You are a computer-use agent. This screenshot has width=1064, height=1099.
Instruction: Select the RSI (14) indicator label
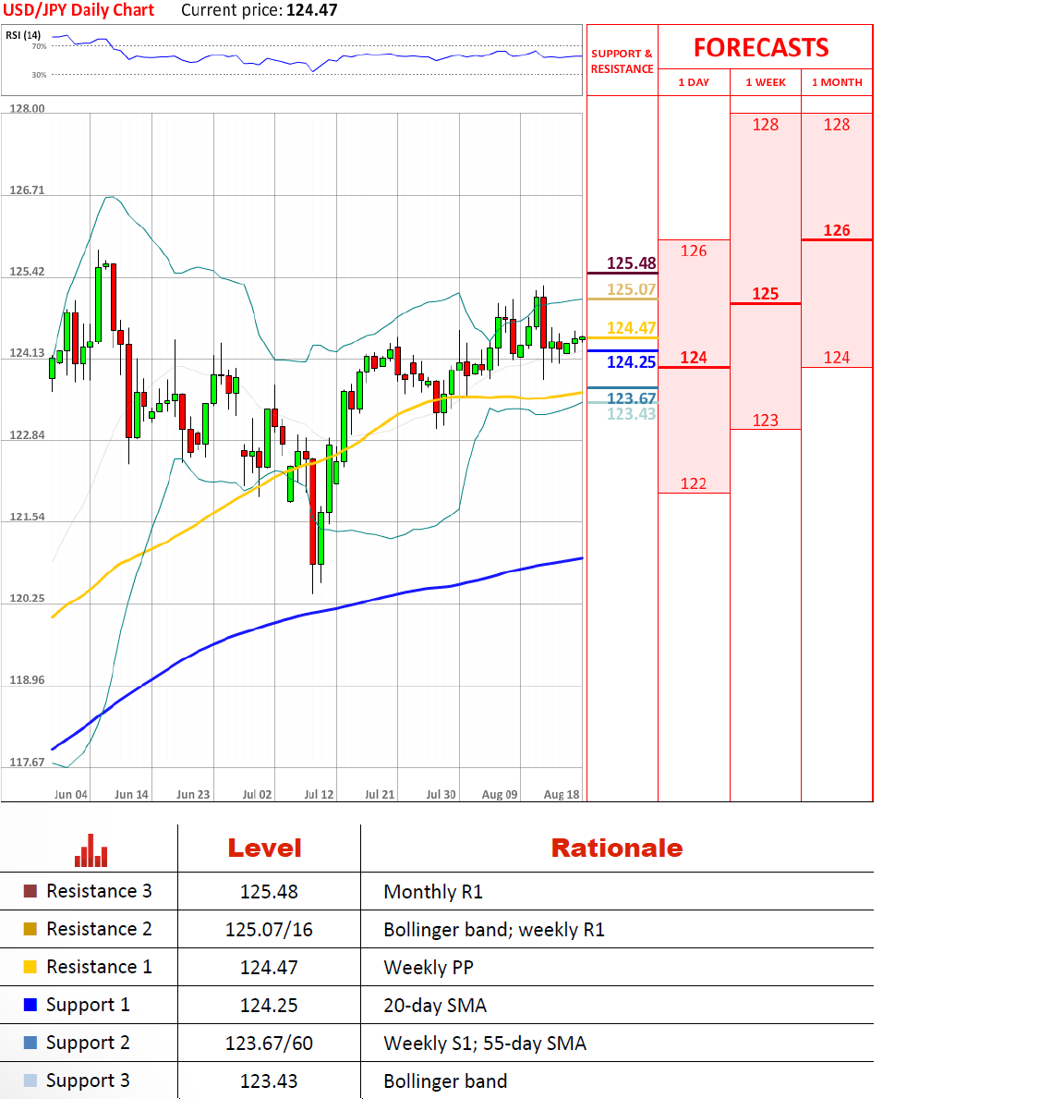click(x=23, y=35)
